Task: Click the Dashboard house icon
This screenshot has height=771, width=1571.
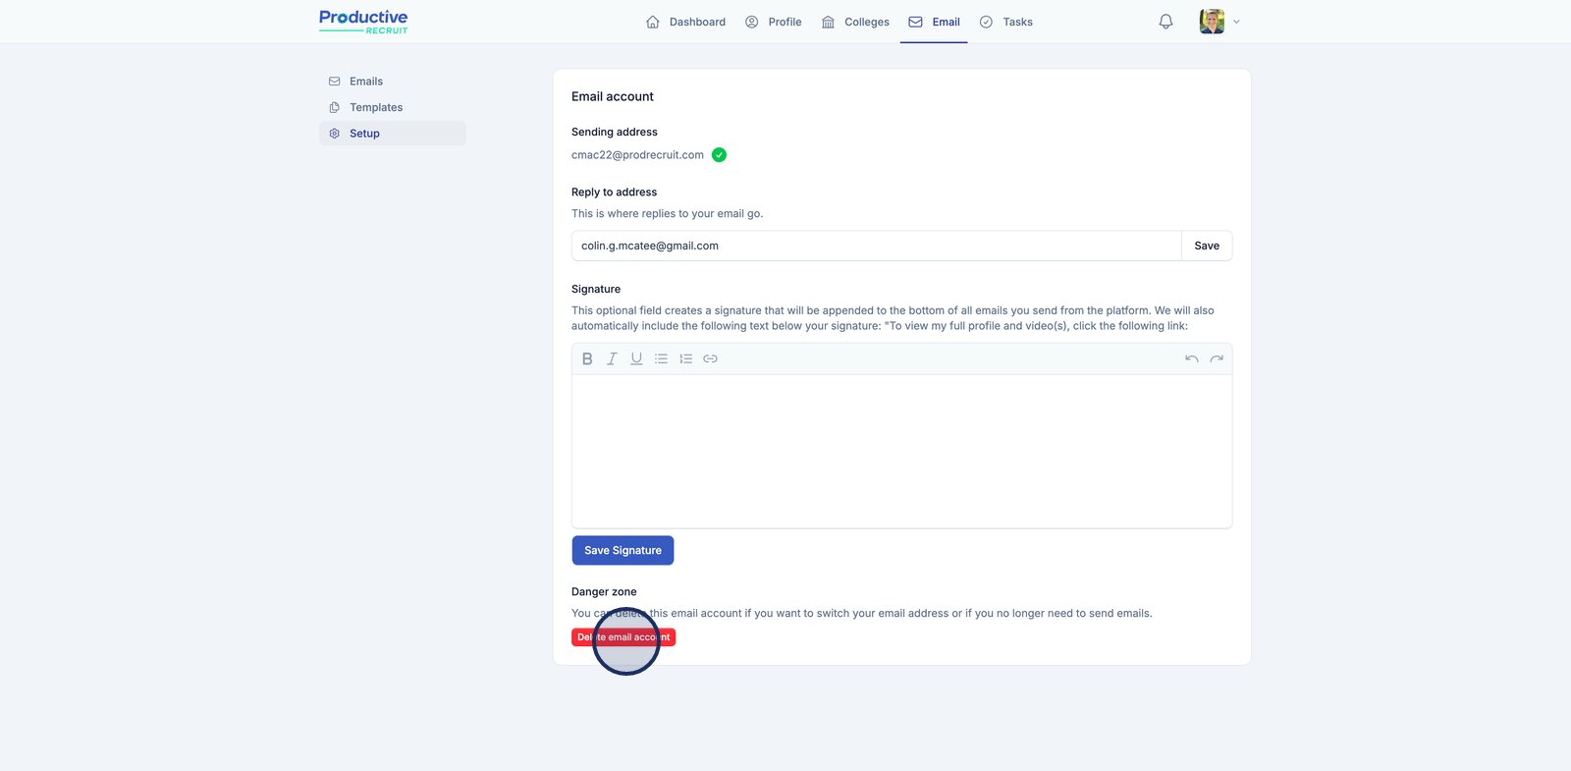Action: [653, 22]
